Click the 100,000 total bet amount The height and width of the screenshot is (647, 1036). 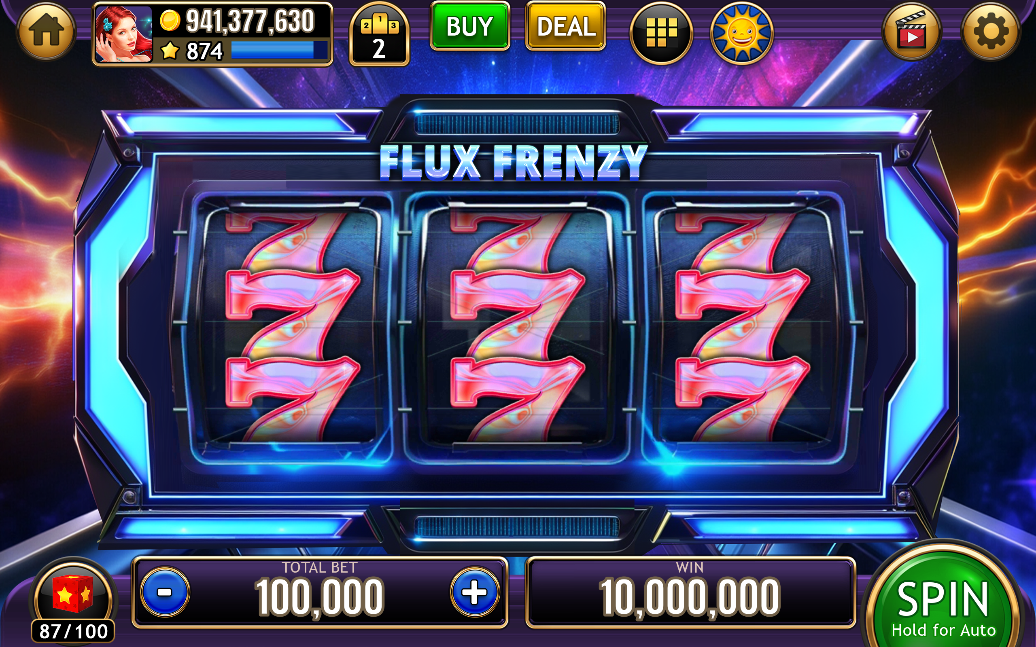point(320,597)
